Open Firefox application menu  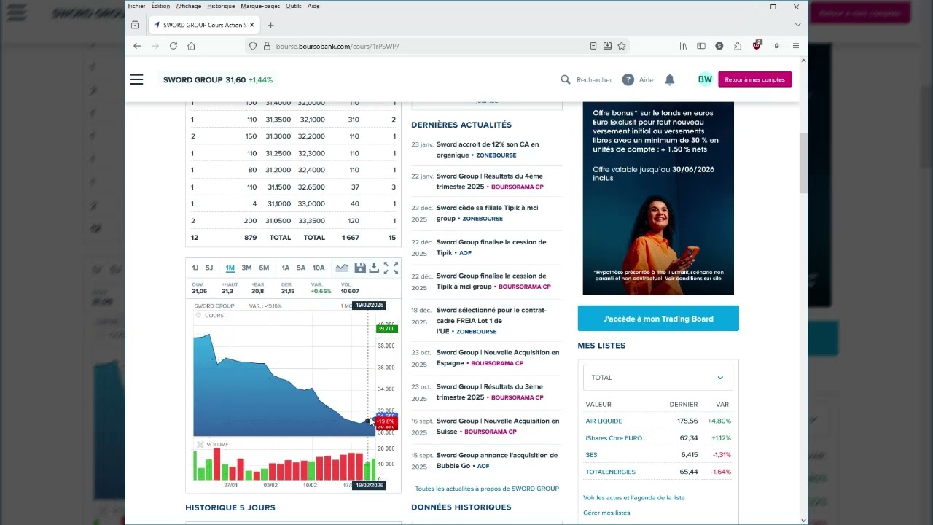tap(795, 46)
